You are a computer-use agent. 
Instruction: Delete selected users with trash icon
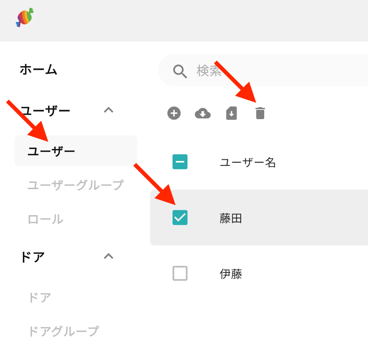(x=260, y=113)
